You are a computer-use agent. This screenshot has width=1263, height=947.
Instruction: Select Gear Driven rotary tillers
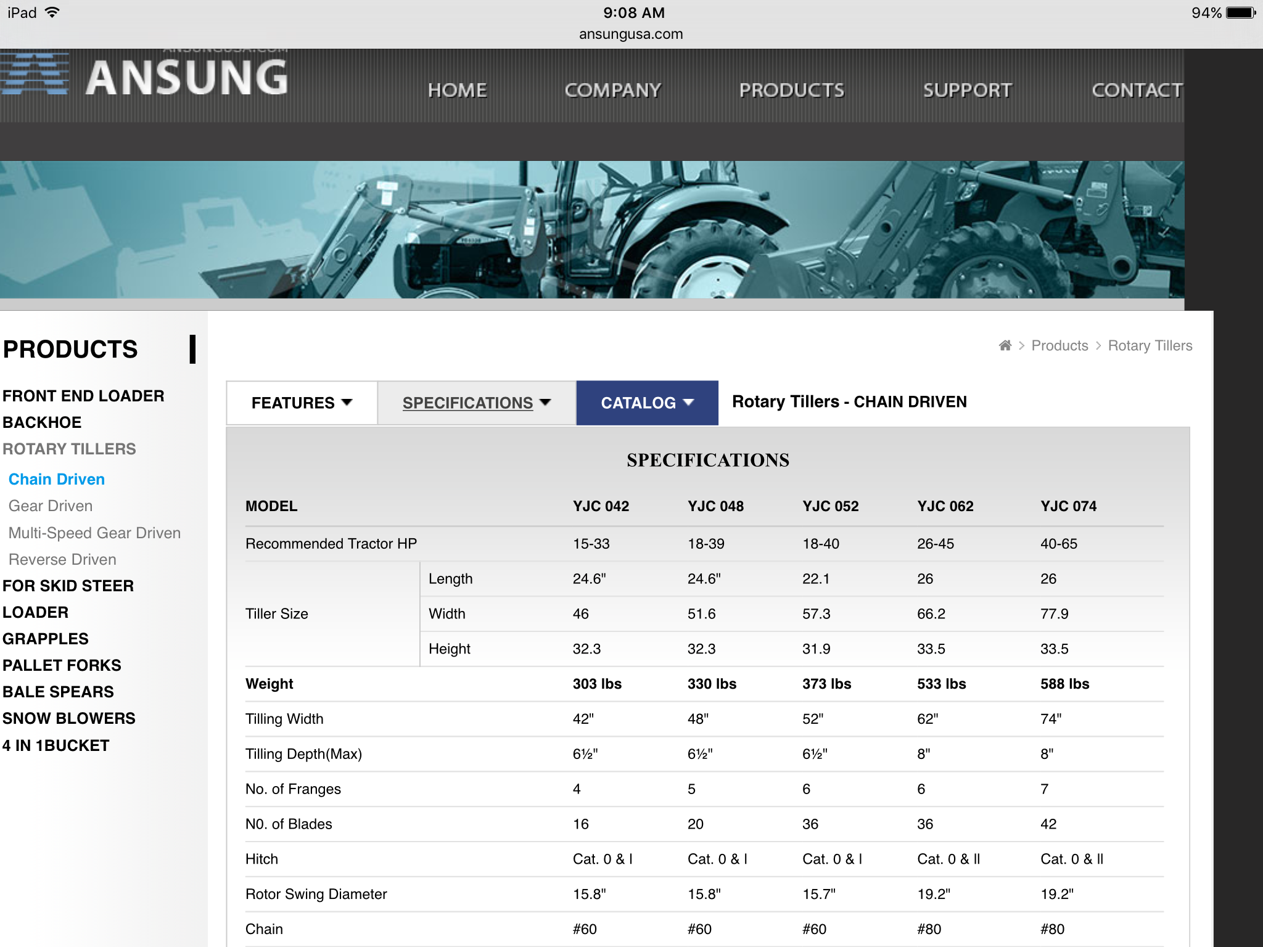coord(51,506)
